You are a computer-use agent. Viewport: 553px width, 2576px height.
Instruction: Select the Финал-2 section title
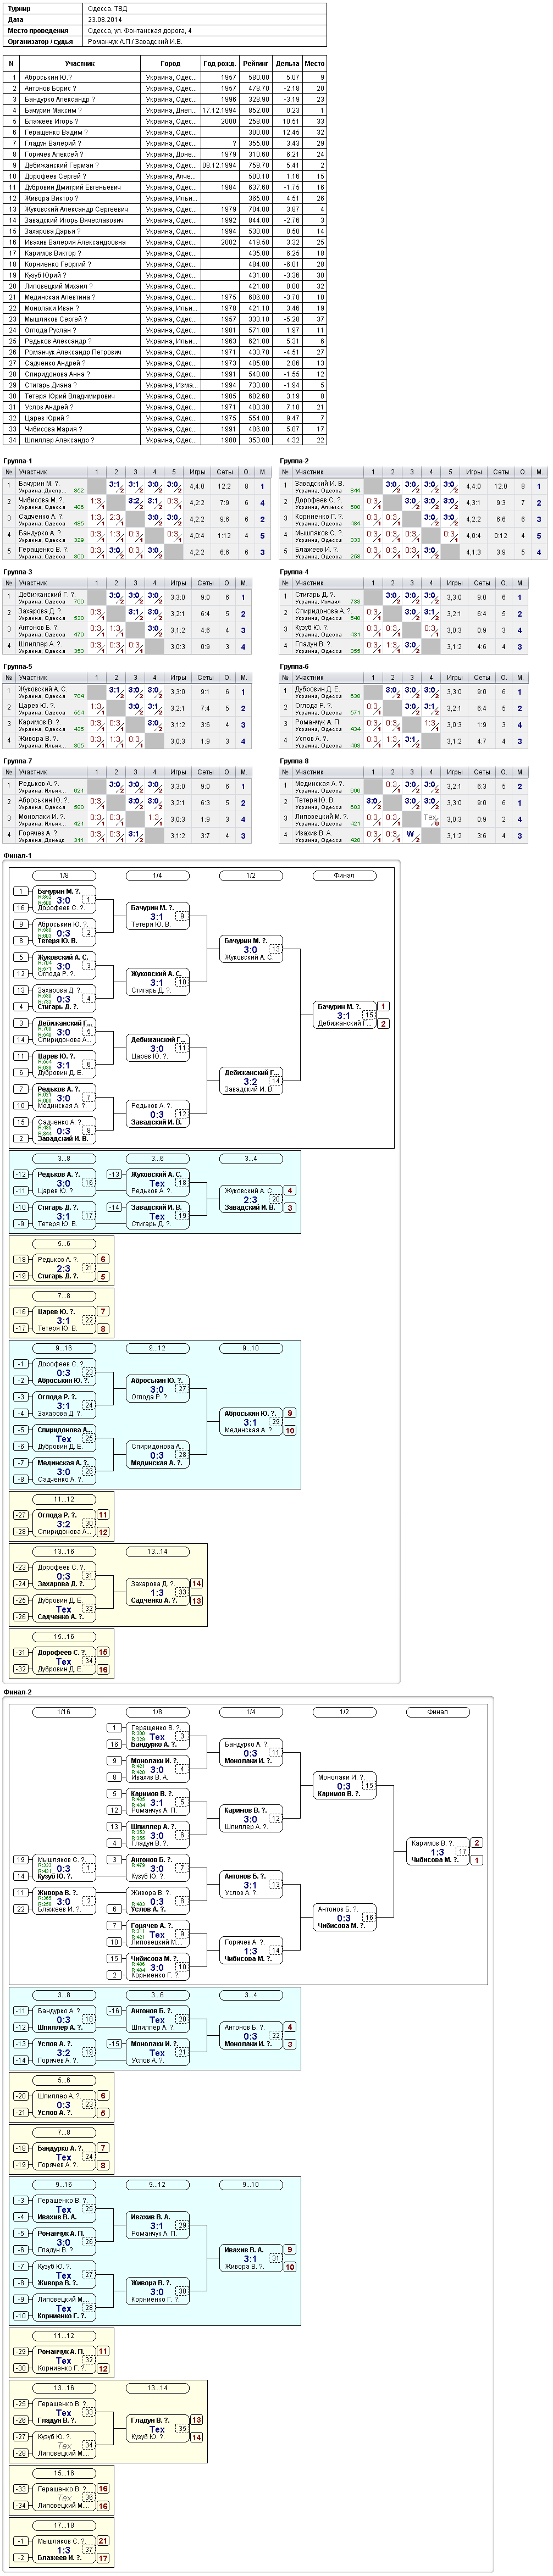click(18, 1692)
